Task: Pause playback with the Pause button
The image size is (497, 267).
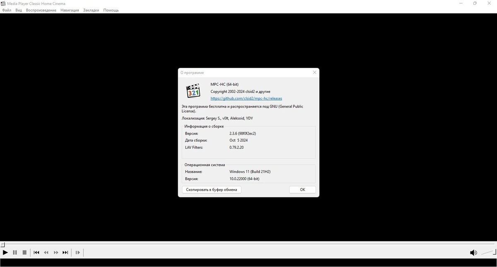Action: [x=15, y=253]
